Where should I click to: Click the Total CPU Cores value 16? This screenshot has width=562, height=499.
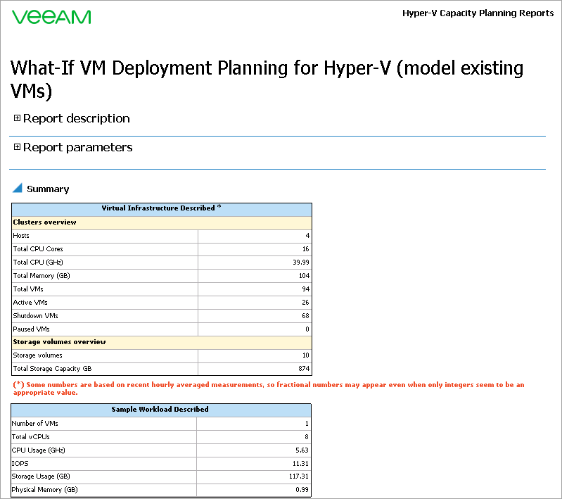click(305, 249)
